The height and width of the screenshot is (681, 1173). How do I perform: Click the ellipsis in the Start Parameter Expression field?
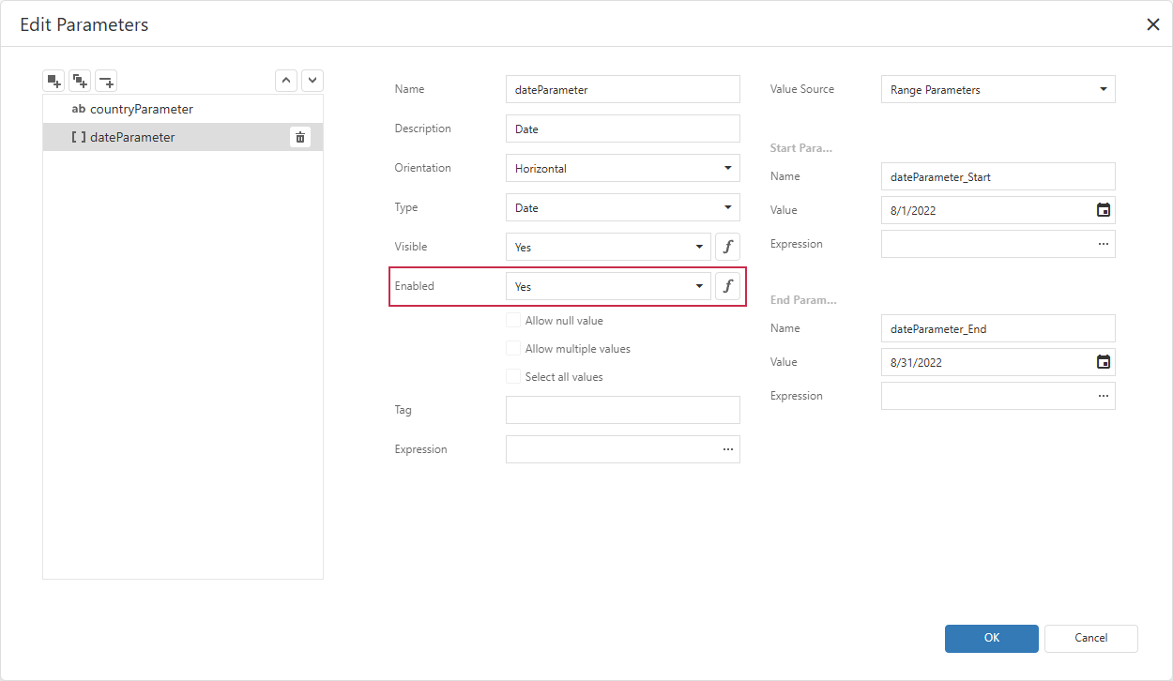[x=1104, y=244]
